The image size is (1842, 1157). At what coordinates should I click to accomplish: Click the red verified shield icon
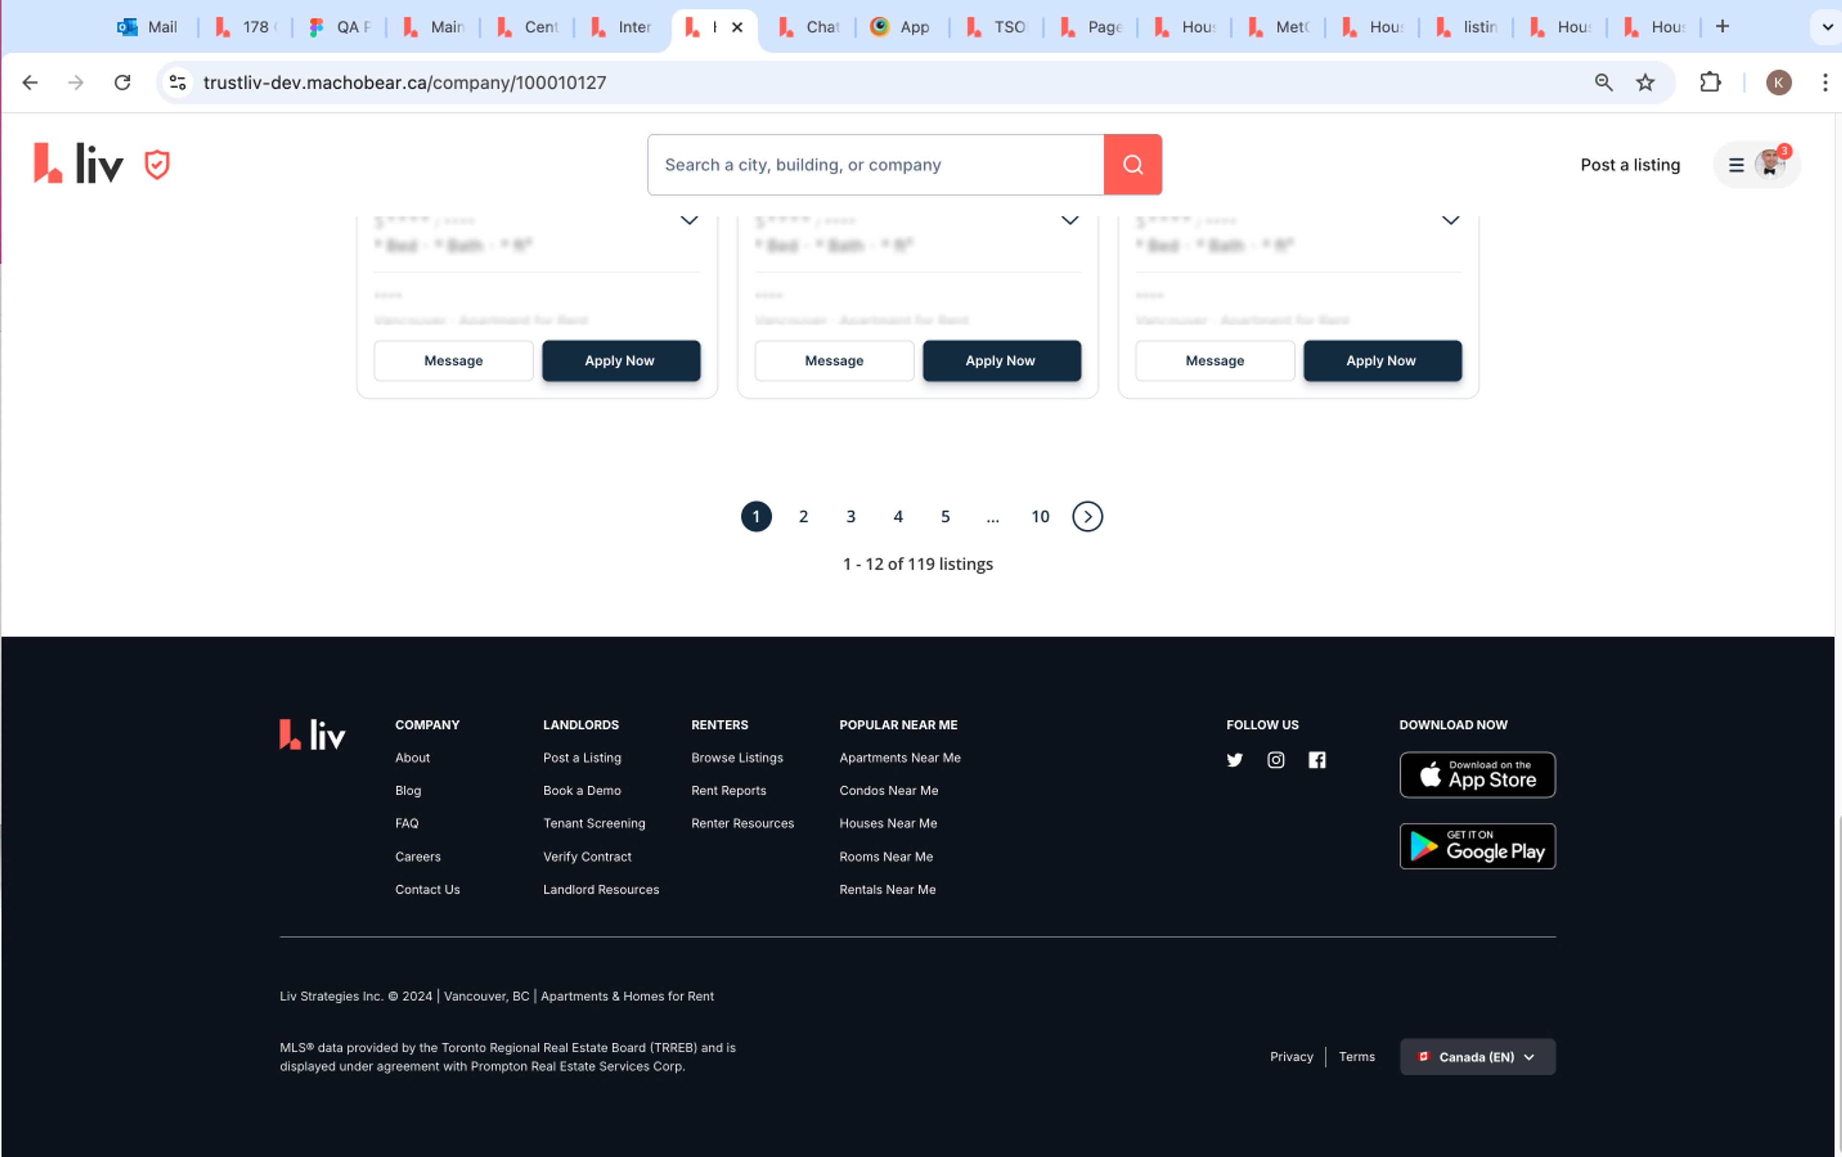click(x=157, y=164)
